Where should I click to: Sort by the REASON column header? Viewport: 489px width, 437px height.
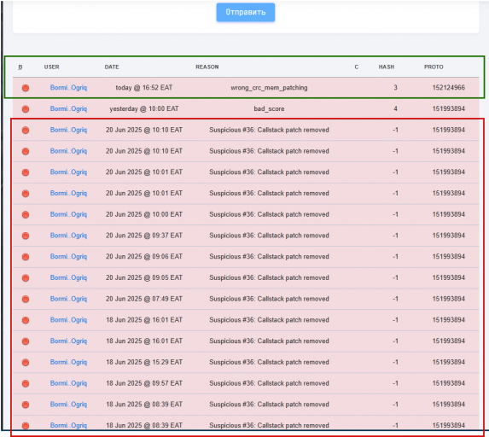click(x=207, y=67)
